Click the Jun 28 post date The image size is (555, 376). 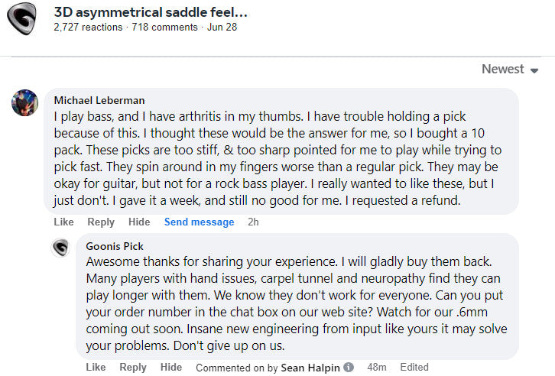(222, 27)
